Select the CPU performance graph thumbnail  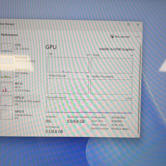click(x=7, y=47)
